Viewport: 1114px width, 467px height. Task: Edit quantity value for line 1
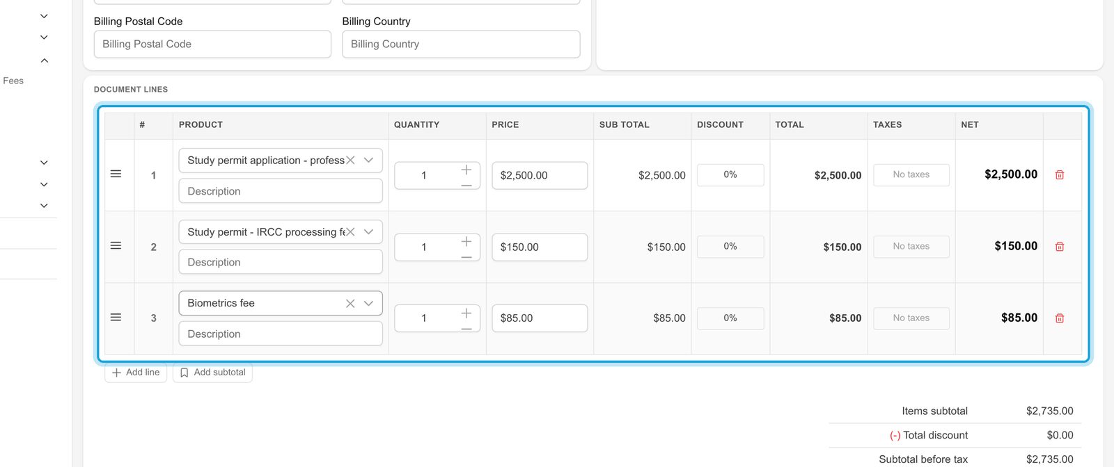click(424, 175)
